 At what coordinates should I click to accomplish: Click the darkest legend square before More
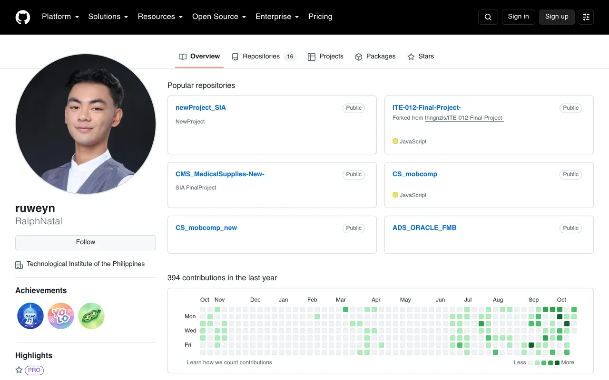coord(557,363)
